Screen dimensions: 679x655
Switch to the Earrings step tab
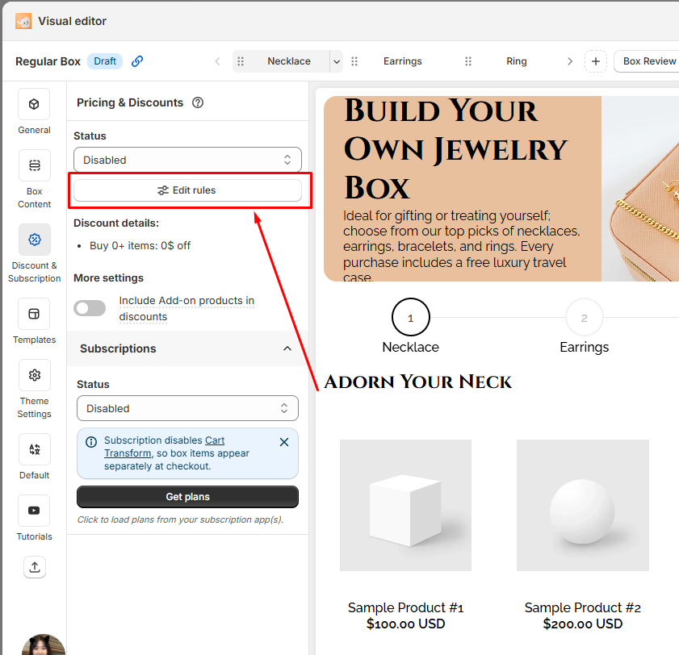tap(402, 61)
